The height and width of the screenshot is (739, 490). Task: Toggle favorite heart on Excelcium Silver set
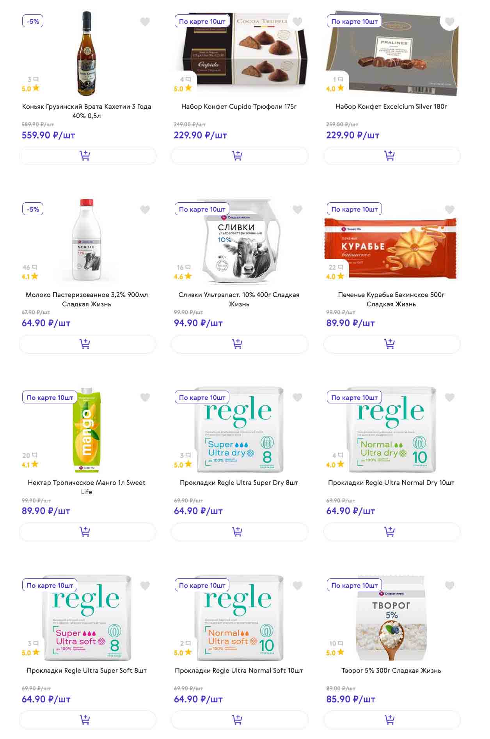[x=449, y=22]
